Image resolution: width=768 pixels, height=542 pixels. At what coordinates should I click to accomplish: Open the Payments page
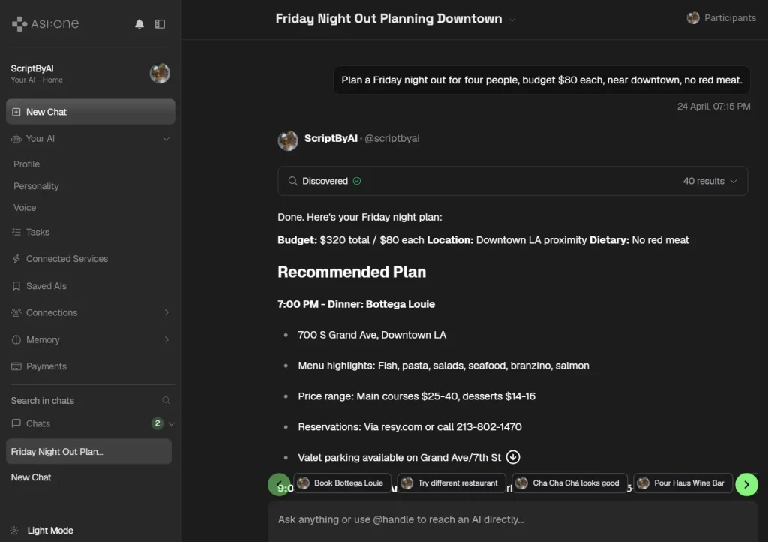tap(46, 366)
